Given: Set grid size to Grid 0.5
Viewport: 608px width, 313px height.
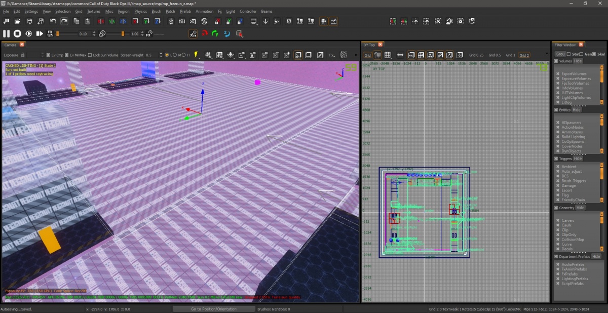Looking at the screenshot, I should [x=495, y=55].
